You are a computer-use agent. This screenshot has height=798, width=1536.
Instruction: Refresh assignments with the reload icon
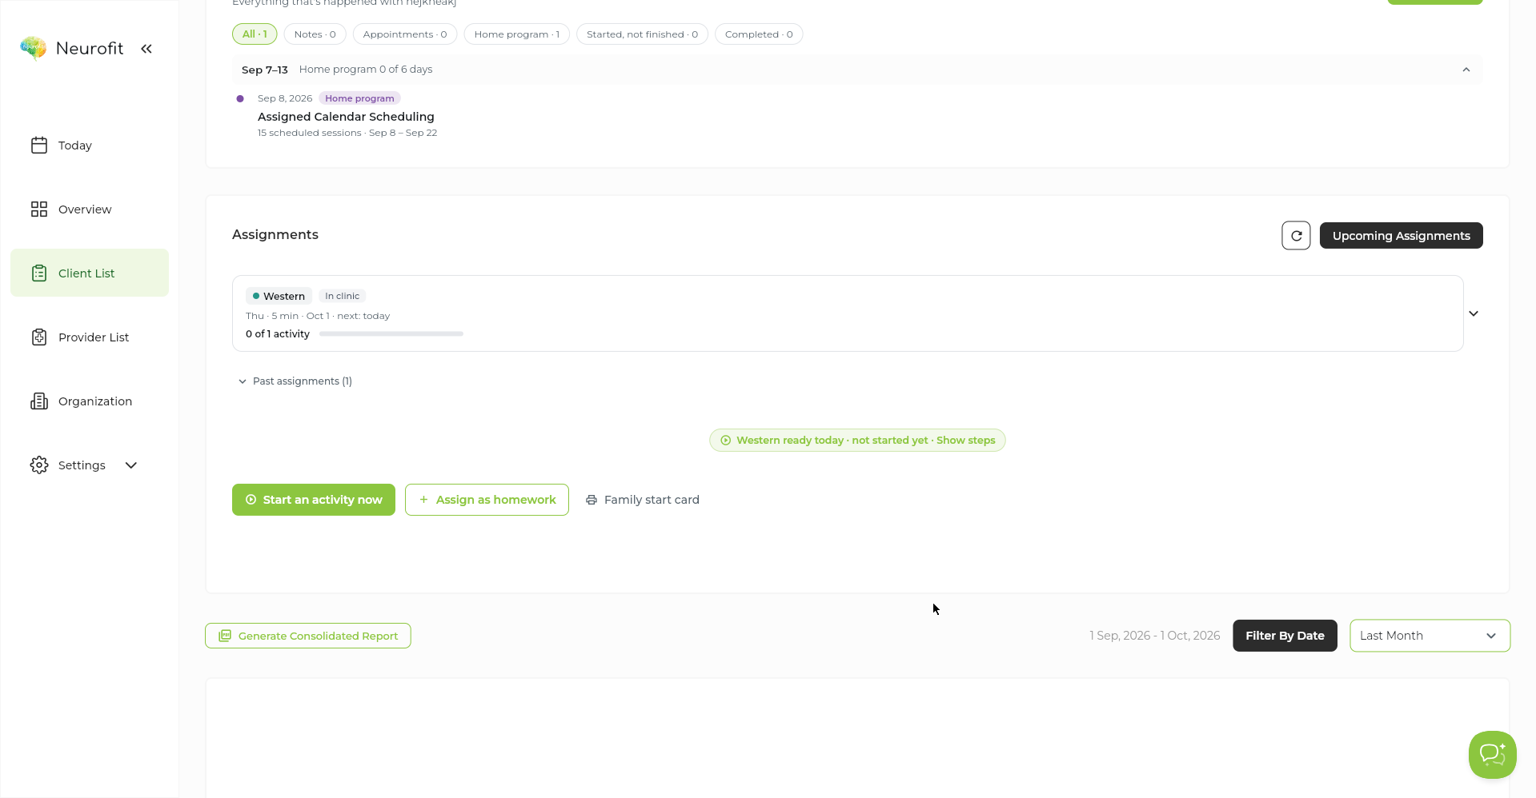pos(1296,235)
